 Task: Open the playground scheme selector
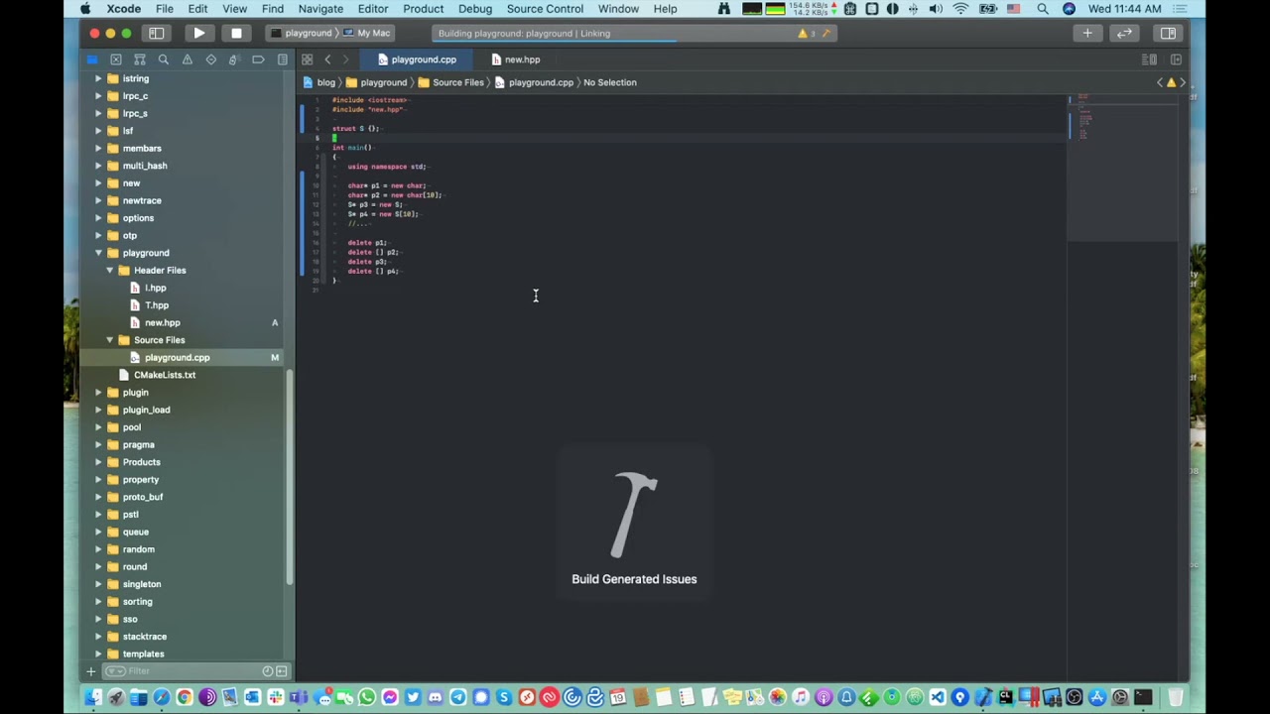pyautogui.click(x=303, y=33)
